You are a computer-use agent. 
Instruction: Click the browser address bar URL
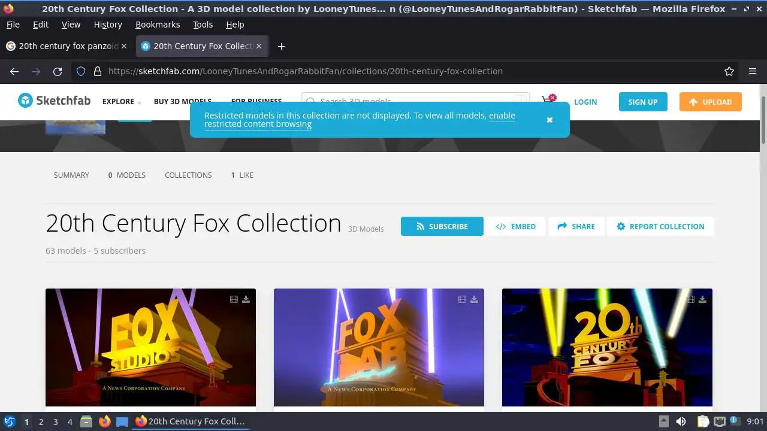(306, 71)
